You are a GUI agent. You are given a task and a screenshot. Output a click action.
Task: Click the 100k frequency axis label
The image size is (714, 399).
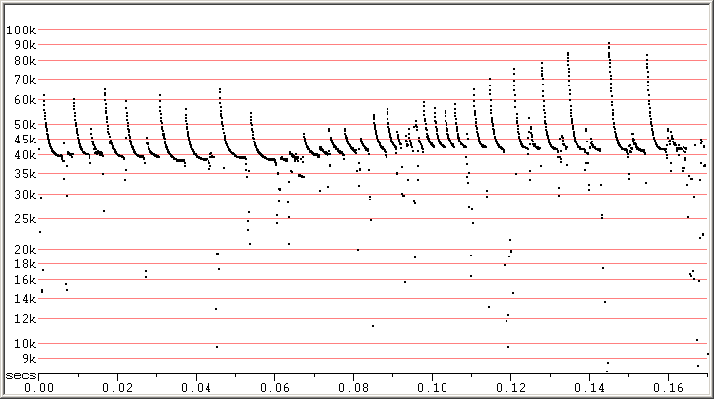click(21, 30)
